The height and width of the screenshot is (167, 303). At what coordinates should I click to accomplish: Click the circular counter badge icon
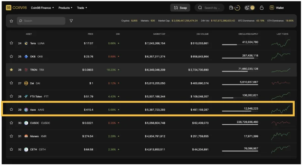click(x=237, y=8)
